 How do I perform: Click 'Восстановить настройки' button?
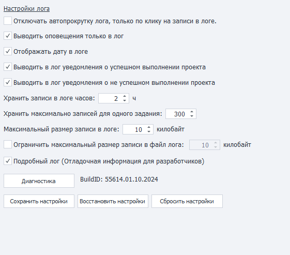113,201
